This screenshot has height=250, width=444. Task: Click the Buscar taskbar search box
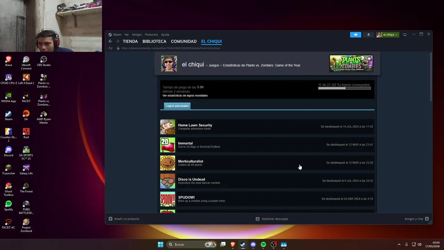[191, 244]
